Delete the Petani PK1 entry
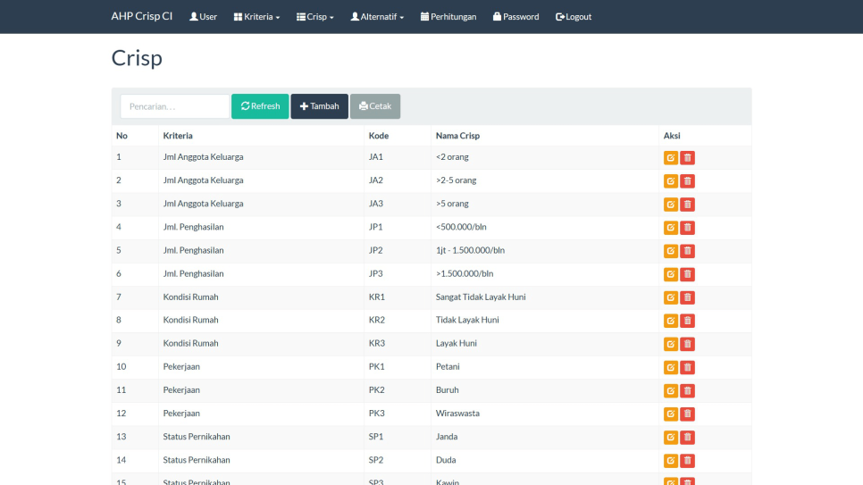The width and height of the screenshot is (863, 485). pos(687,367)
